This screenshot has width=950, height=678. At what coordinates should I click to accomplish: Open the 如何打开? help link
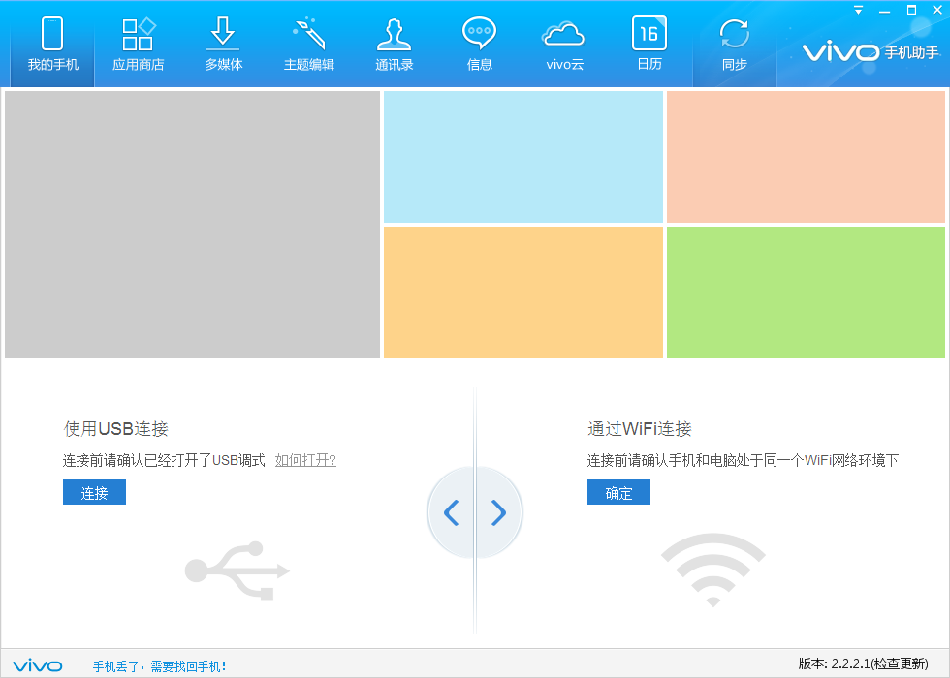[305, 460]
